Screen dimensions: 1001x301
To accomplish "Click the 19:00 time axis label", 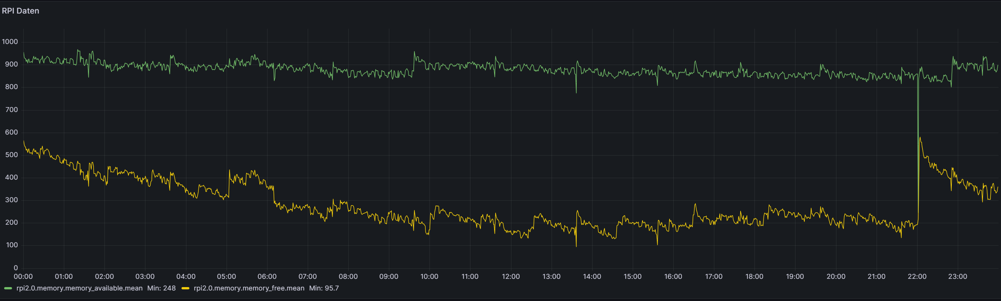I will coord(795,277).
